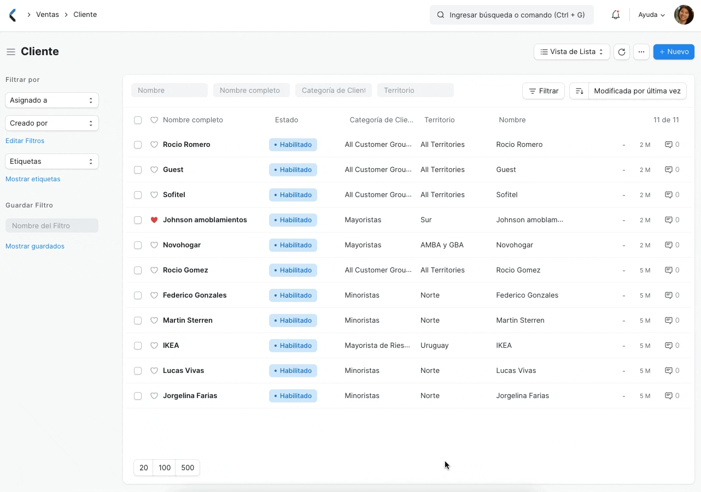Check the Federico Gonzales row checkbox
The height and width of the screenshot is (492, 701).
coord(138,295)
